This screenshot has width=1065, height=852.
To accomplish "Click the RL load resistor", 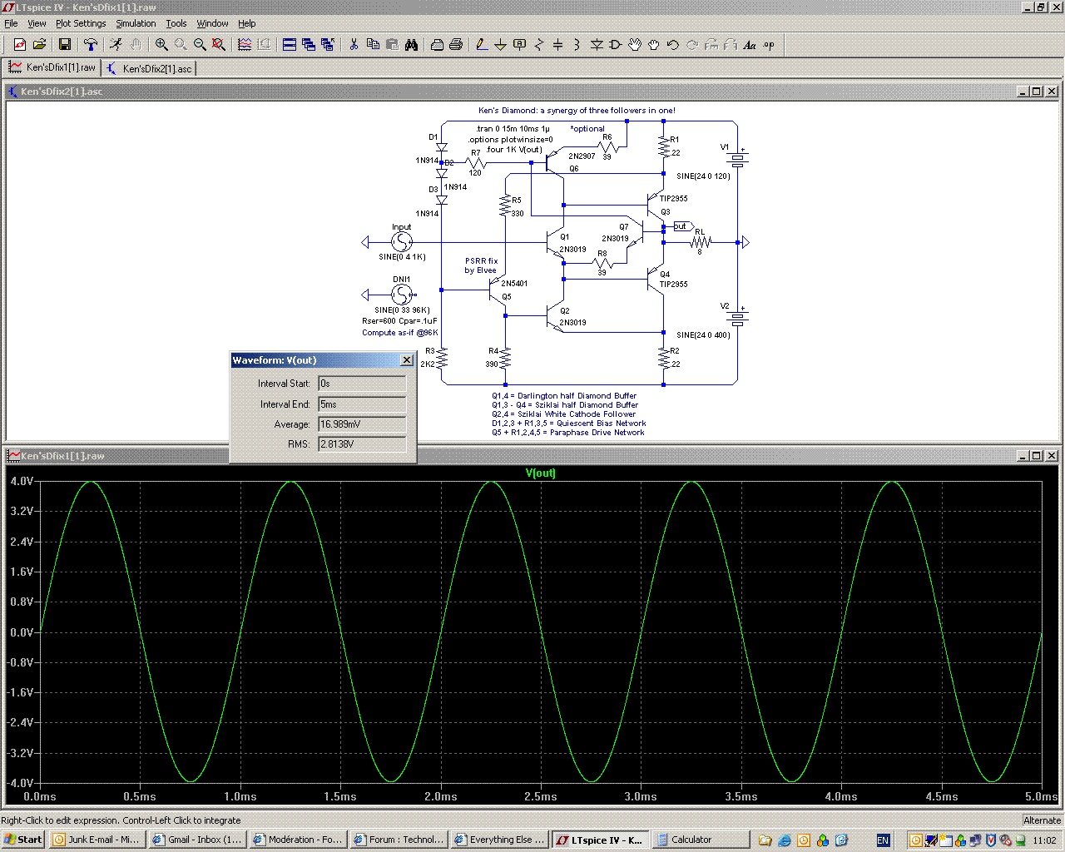I will pyautogui.click(x=701, y=242).
